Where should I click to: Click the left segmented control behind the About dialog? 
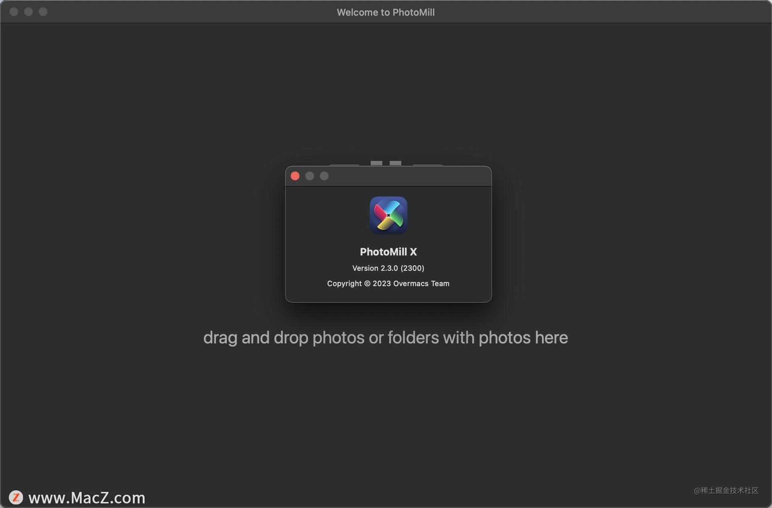click(x=344, y=164)
